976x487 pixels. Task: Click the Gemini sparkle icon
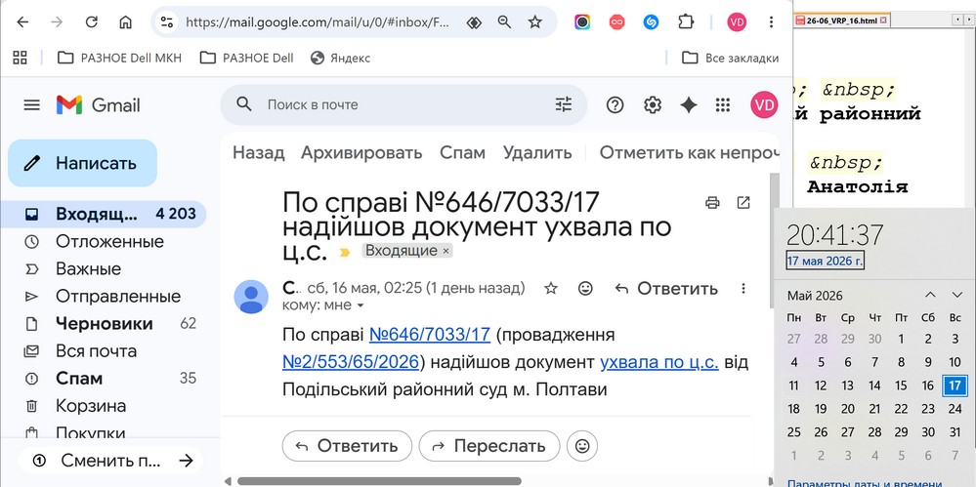click(x=689, y=105)
